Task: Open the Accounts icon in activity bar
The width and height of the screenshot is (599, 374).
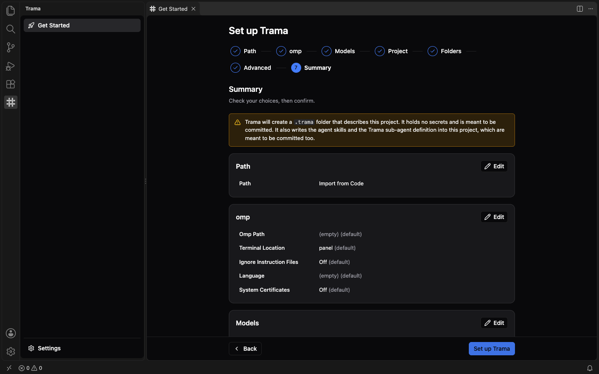Action: click(x=11, y=333)
